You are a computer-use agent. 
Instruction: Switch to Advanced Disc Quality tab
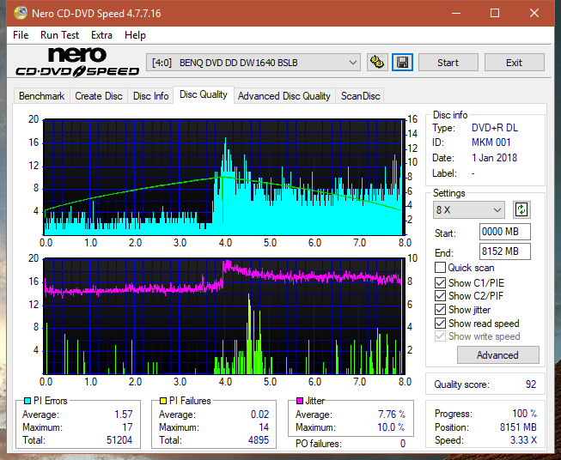(x=284, y=96)
